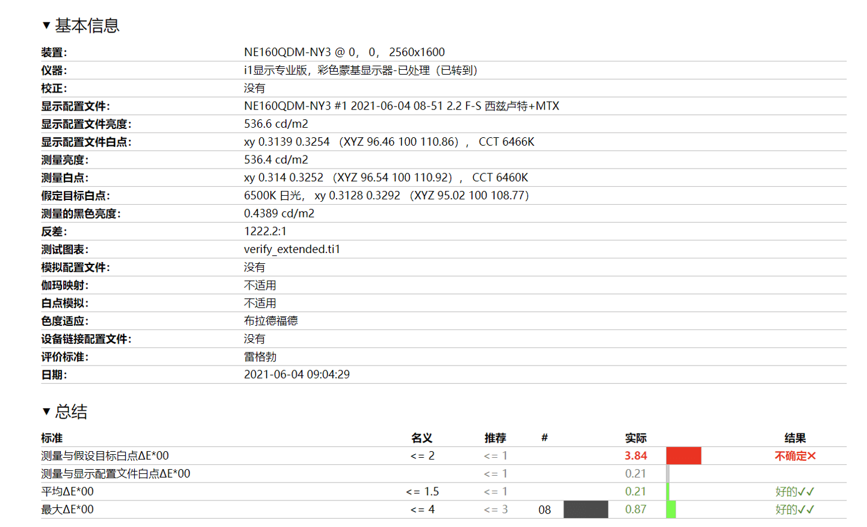
Task: Select the nominal value <= 1.5
Action: 423,491
